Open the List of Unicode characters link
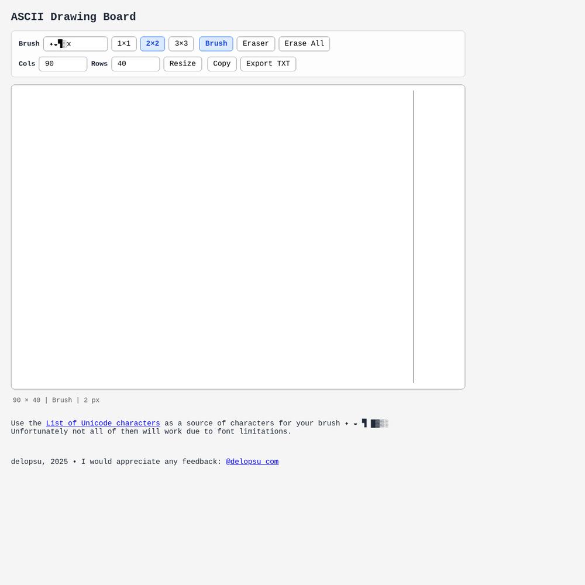 103,424
